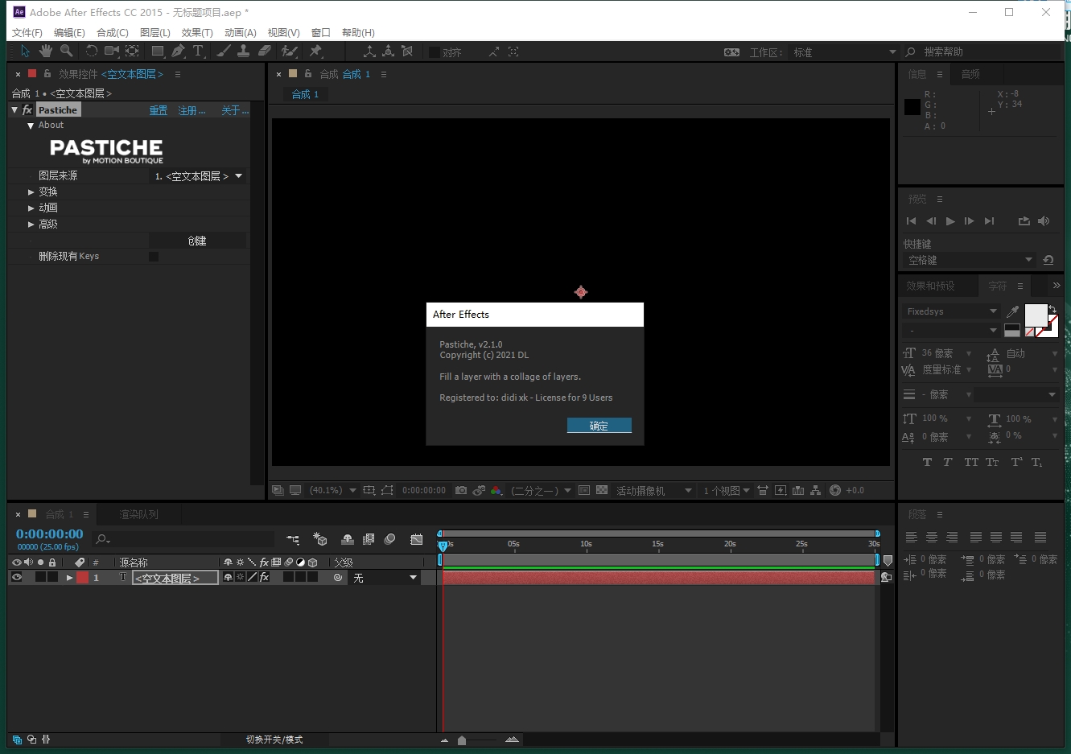Toggle the lock icon on Effect Controls panel
This screenshot has height=754, width=1071.
tap(47, 73)
